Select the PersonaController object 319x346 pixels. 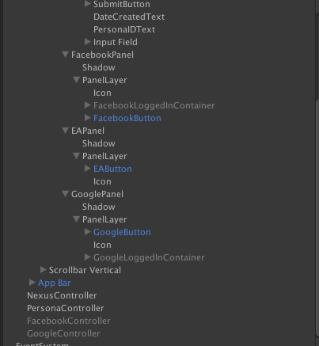tap(66, 308)
